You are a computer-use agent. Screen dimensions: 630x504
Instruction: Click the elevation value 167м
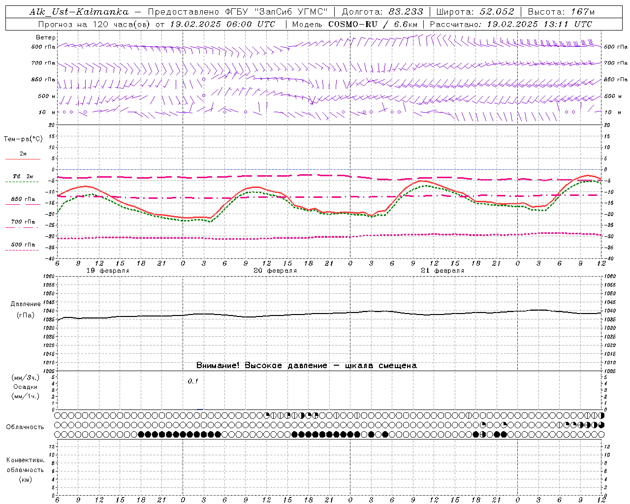pyautogui.click(x=583, y=12)
